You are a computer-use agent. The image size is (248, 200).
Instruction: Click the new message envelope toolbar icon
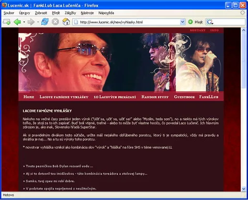7,22
